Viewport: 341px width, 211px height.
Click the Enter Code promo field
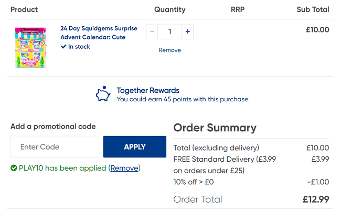pos(55,147)
